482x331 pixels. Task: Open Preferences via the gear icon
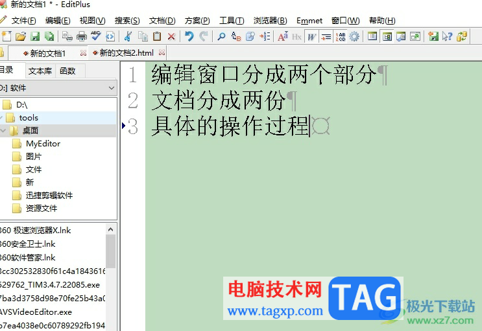point(354,36)
